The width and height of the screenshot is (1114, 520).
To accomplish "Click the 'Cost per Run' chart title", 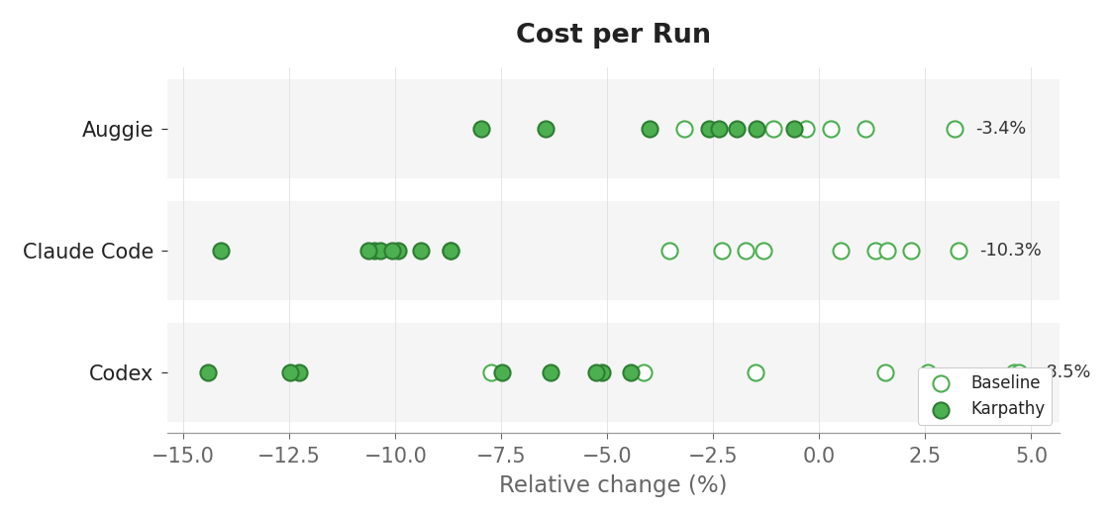I will [x=613, y=34].
